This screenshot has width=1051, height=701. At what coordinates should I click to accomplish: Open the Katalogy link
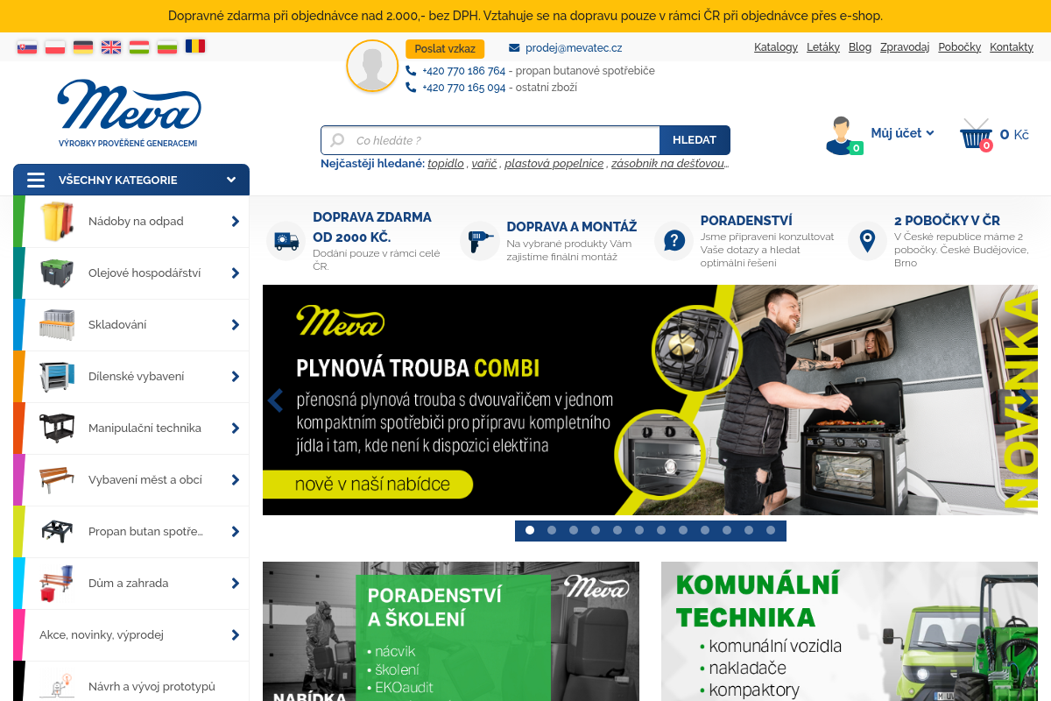(776, 47)
